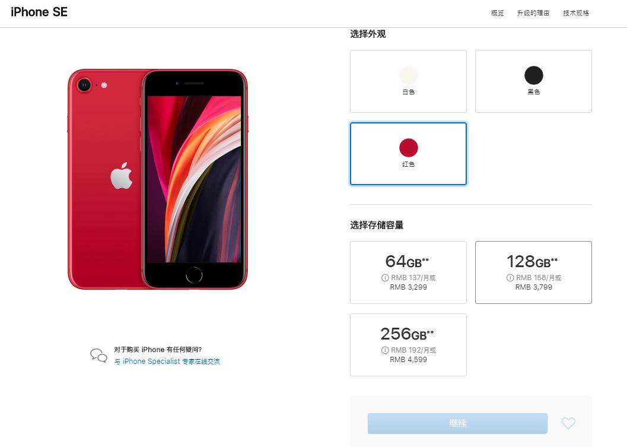The height and width of the screenshot is (447, 627).
Task: Choose the 黑色 appearance option box
Action: click(533, 81)
